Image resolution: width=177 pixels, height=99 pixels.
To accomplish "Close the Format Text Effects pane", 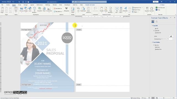I will 175,18.
